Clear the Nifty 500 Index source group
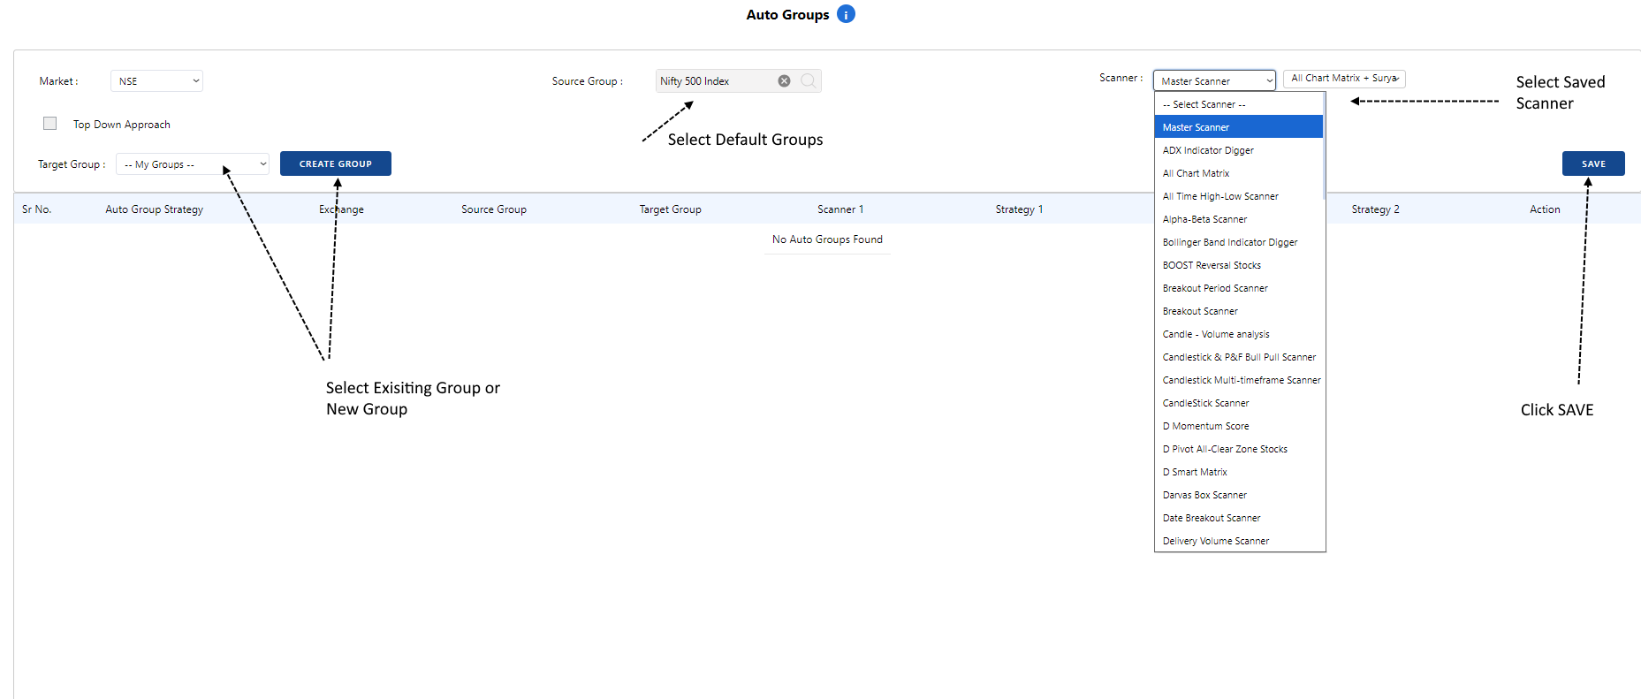This screenshot has width=1641, height=699. tap(784, 80)
